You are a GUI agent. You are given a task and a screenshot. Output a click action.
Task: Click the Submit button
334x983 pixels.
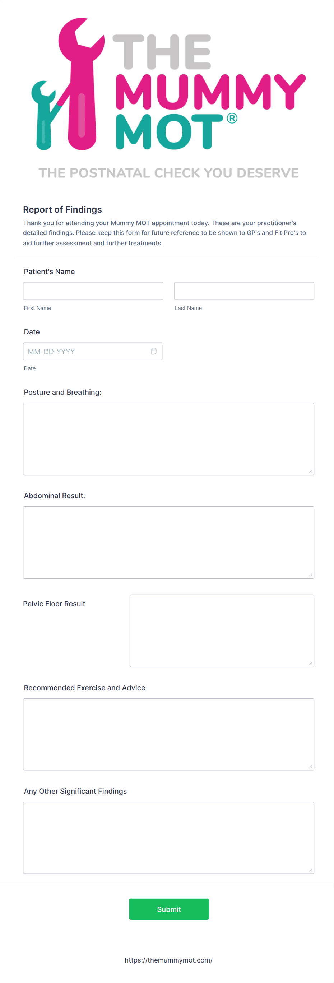coord(169,909)
